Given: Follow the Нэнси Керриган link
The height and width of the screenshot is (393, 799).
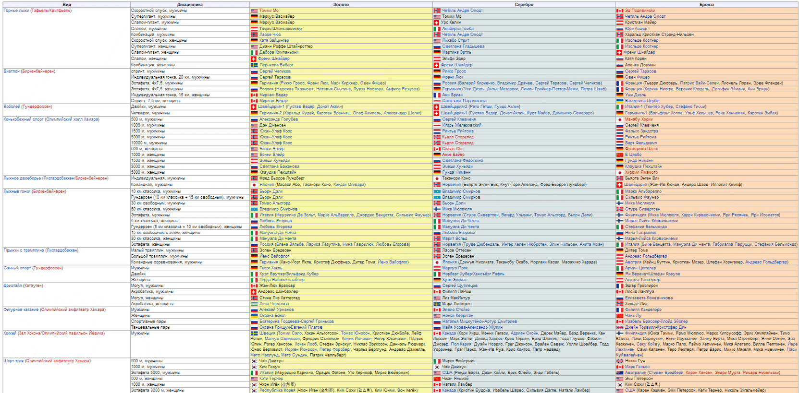Looking at the screenshot, I should click(457, 316).
